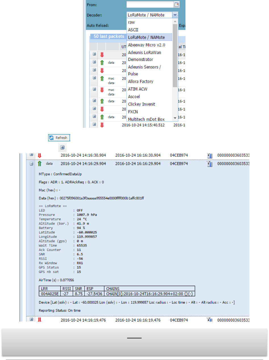Click the standalone plus expand icon below Refresh
The width and height of the screenshot is (269, 360).
coord(62,147)
